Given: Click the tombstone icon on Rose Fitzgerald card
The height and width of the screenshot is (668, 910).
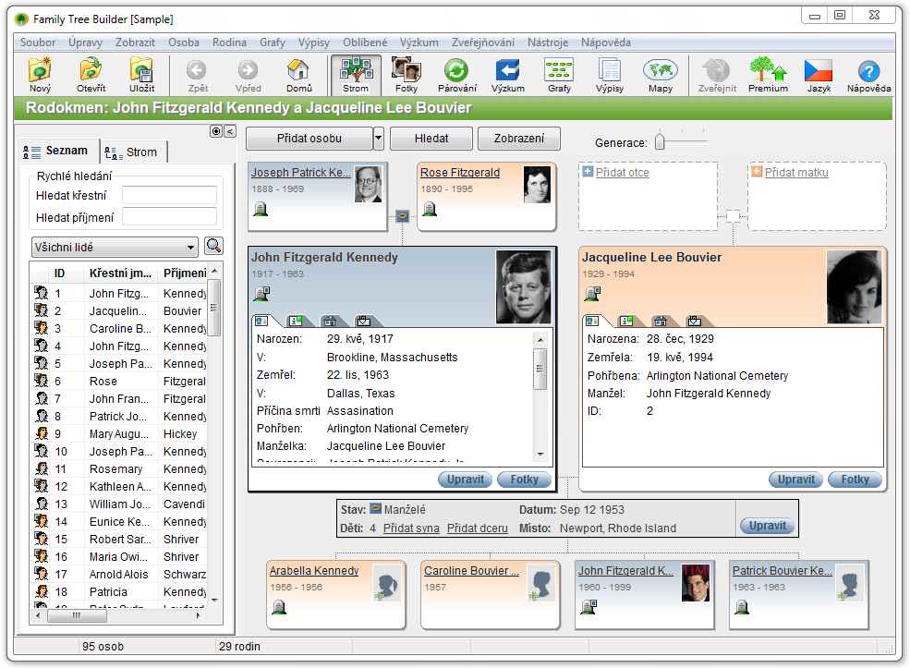Looking at the screenshot, I should [x=430, y=209].
